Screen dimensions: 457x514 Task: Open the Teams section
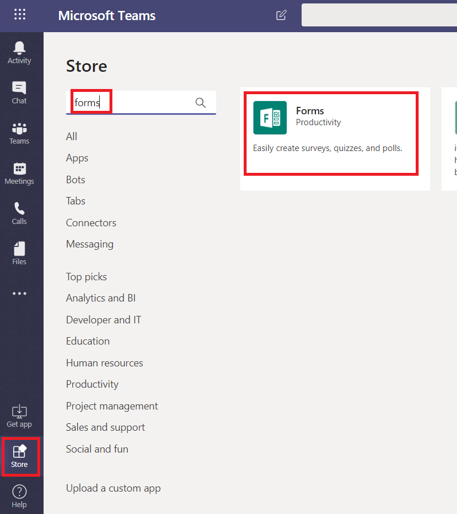[19, 133]
